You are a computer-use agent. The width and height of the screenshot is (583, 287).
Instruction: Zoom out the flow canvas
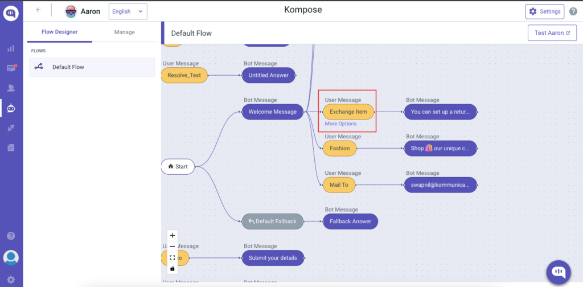click(172, 247)
